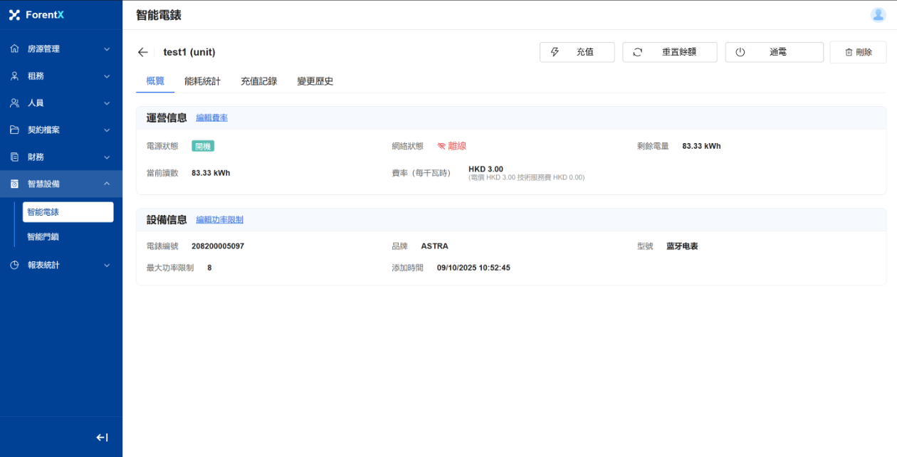Expand the 報表統計 menu section

point(61,265)
